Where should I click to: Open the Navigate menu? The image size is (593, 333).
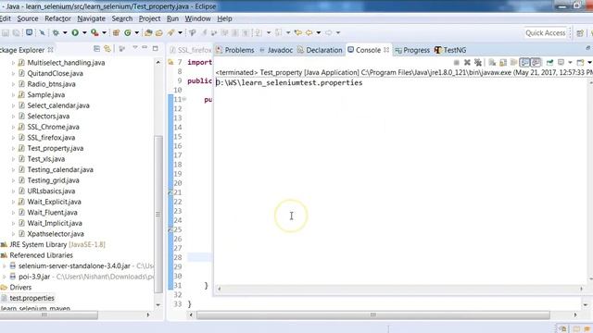[92, 18]
